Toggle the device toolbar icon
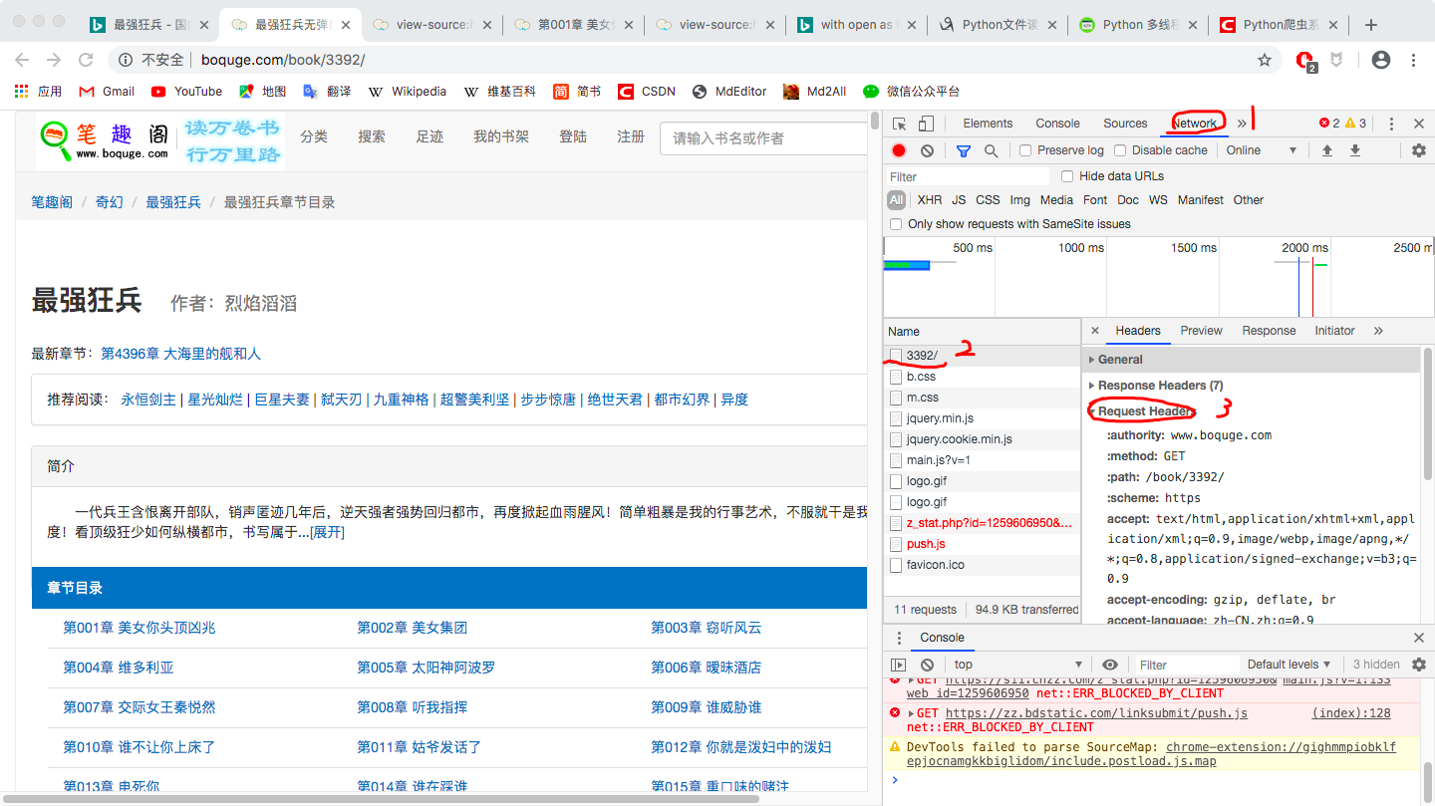Image resolution: width=1435 pixels, height=806 pixels. [x=926, y=124]
